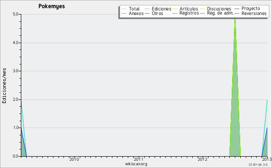Click the 2010 x-axis label

pyautogui.click(x=74, y=159)
